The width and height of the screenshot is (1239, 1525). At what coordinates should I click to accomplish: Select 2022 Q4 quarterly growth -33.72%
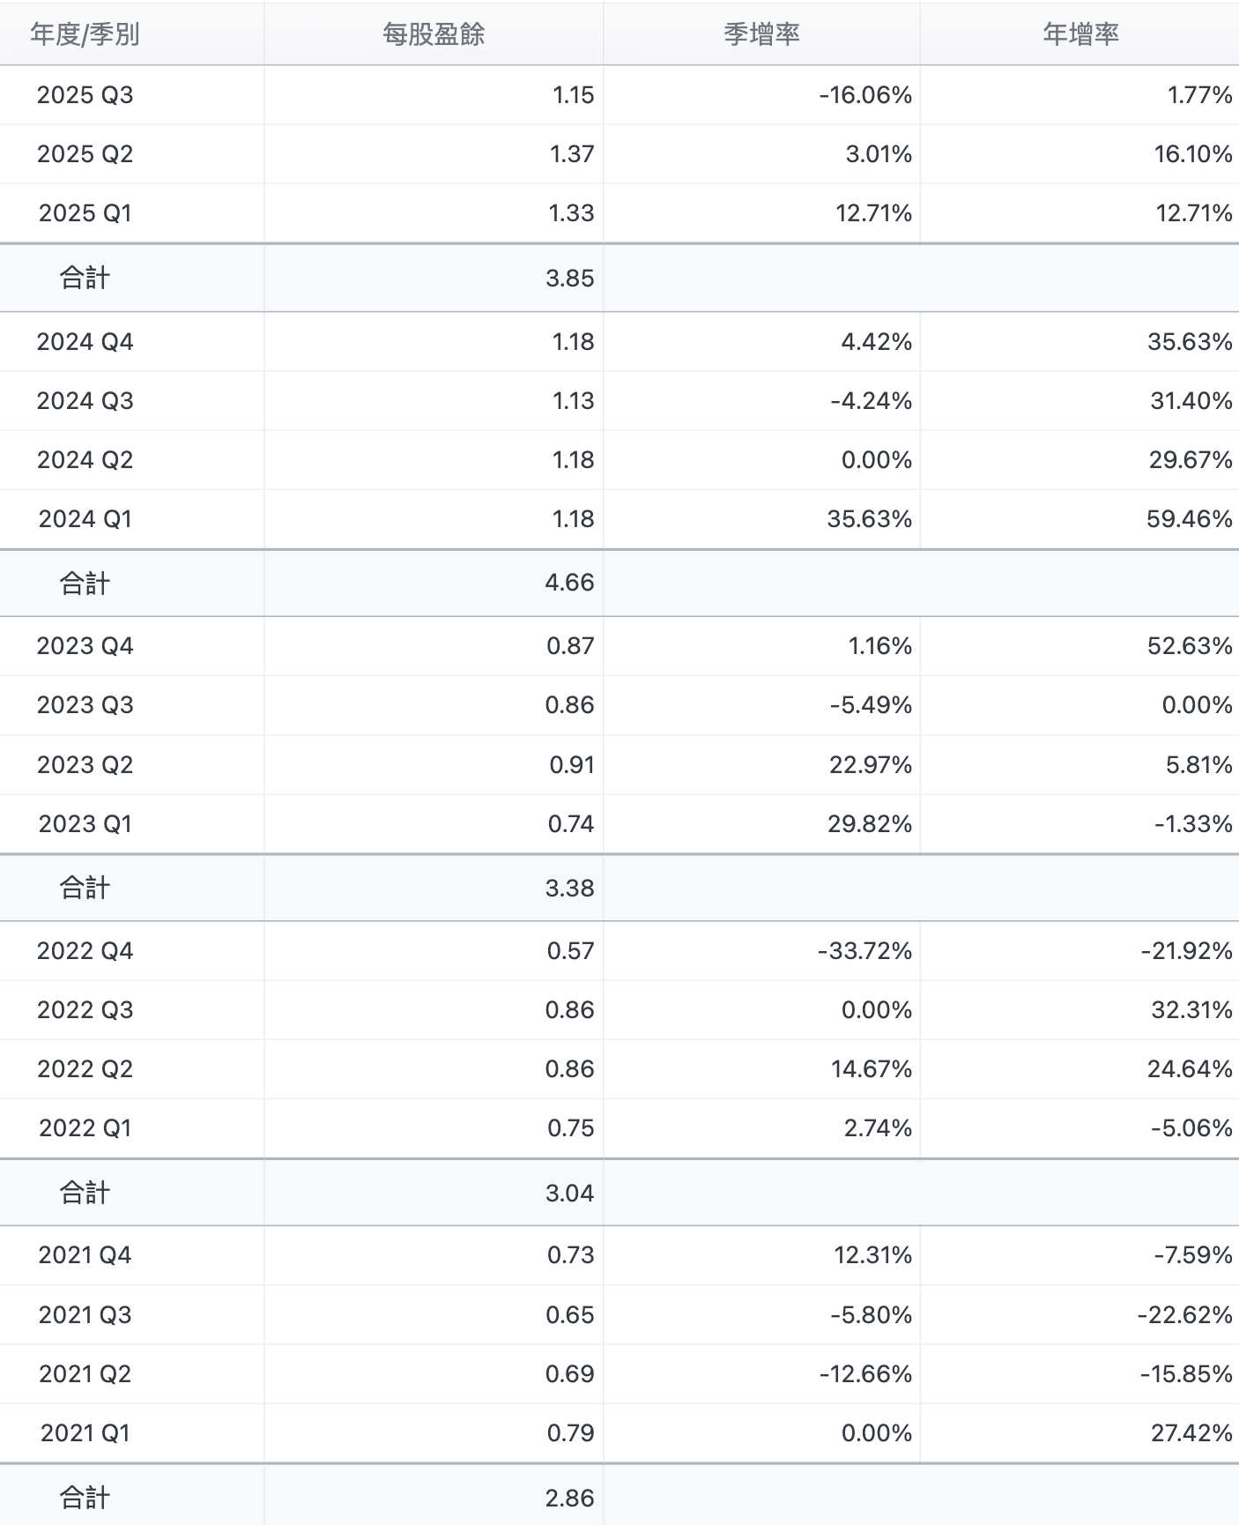[864, 951]
